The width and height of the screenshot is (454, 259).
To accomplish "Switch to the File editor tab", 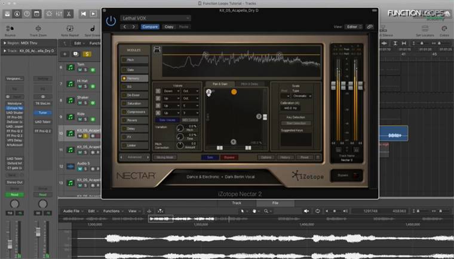I will click(x=275, y=203).
